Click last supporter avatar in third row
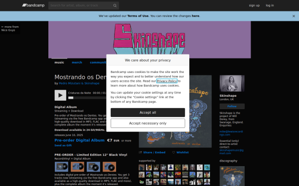This screenshot has height=186, width=299. (x=207, y=182)
